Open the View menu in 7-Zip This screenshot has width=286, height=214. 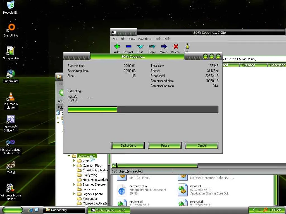click(132, 39)
